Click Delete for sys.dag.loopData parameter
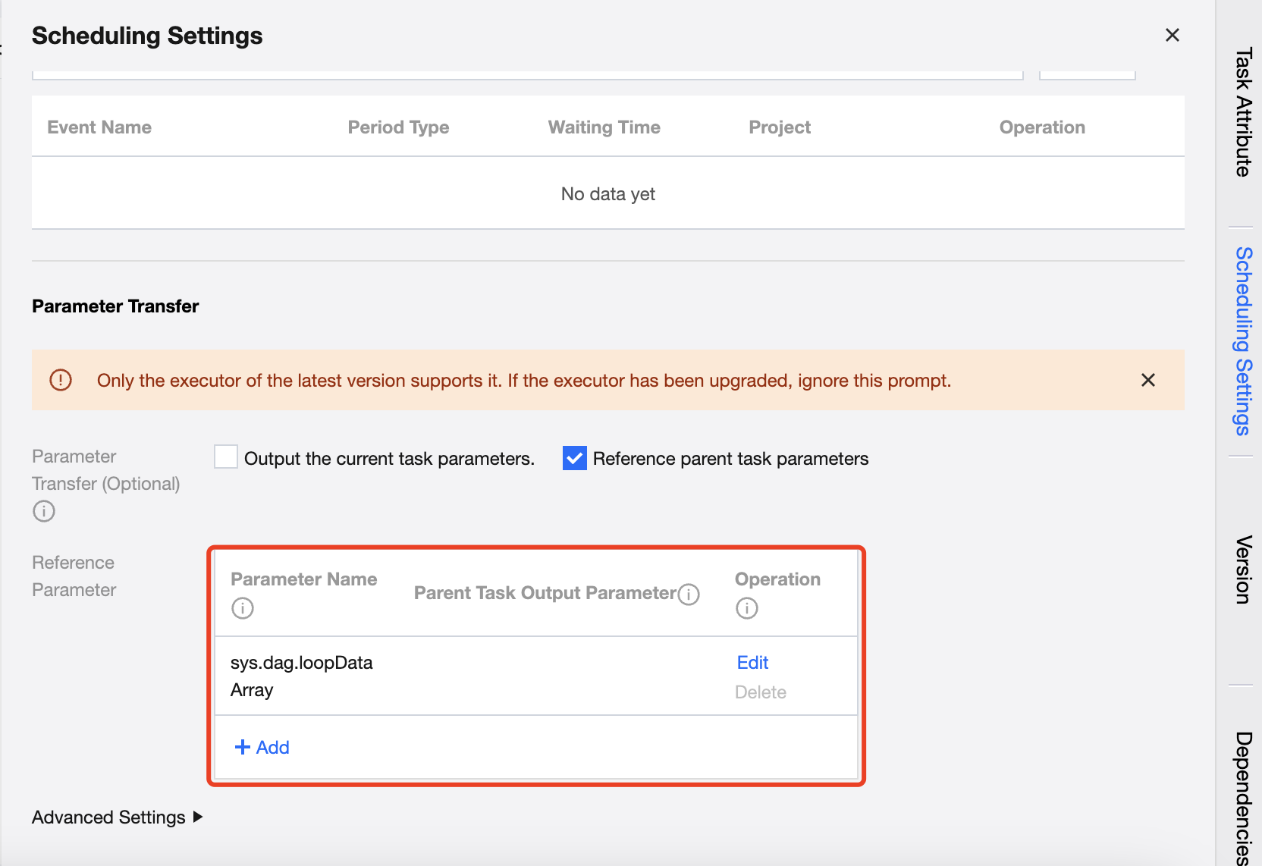The height and width of the screenshot is (866, 1262). tap(760, 692)
